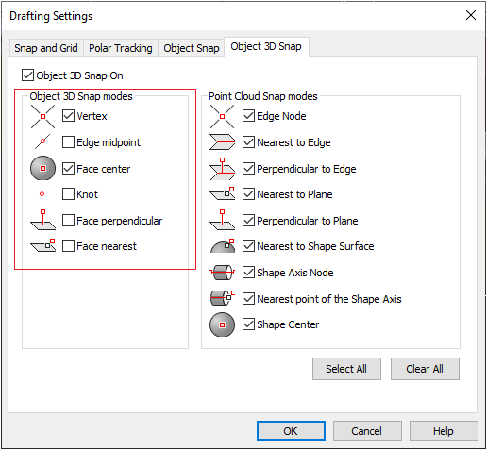The height and width of the screenshot is (449, 486).
Task: Click the Face nearest snap icon
Action: click(42, 245)
